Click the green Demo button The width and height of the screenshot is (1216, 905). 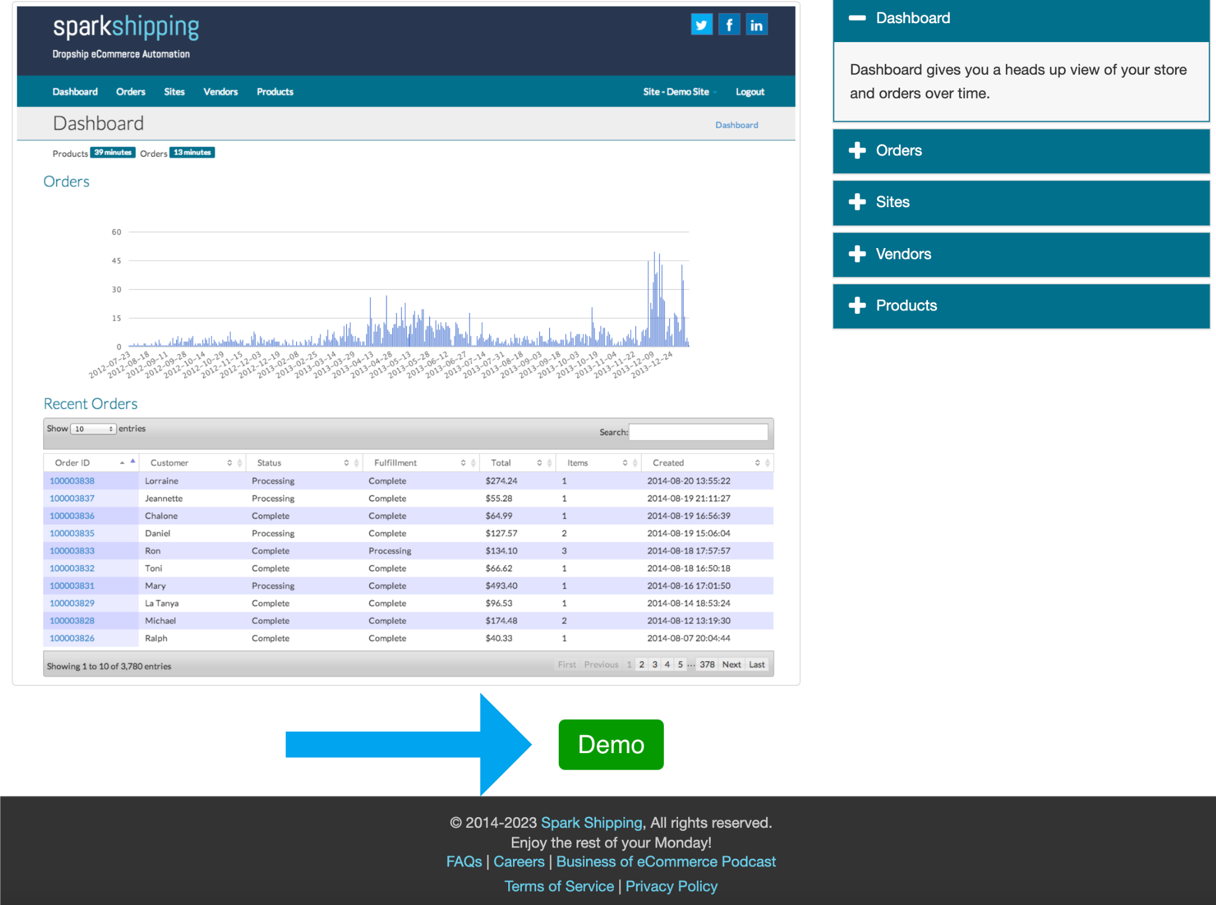coord(610,745)
